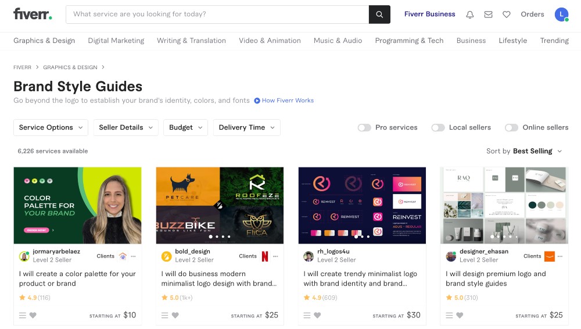Toggle the Local sellers switch
Screen dimensions: 581x329
click(438, 128)
